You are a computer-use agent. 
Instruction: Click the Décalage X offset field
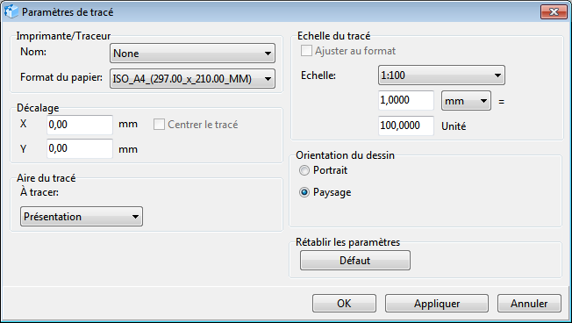point(80,125)
